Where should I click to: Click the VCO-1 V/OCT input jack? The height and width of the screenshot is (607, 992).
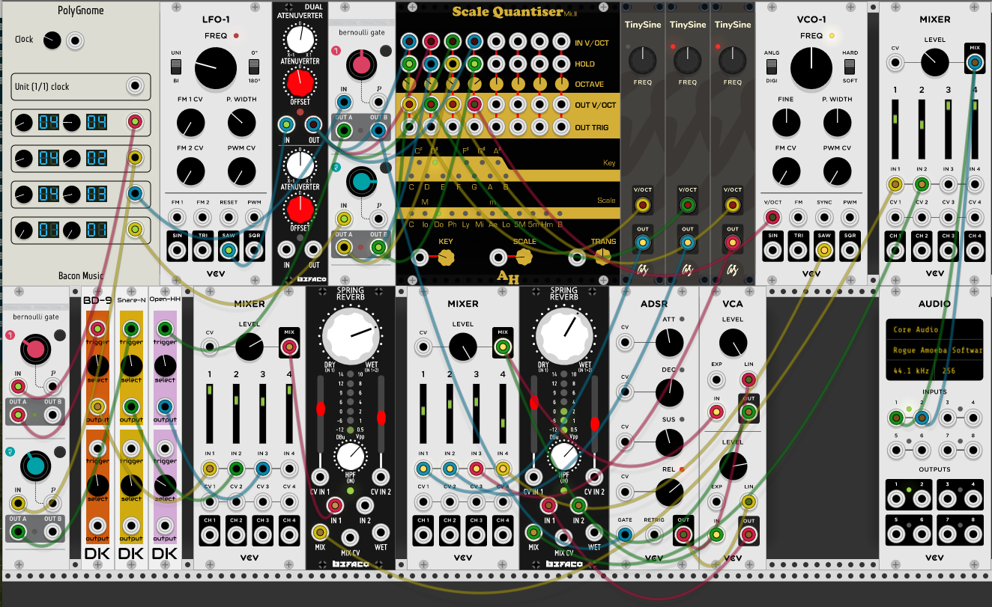[772, 218]
